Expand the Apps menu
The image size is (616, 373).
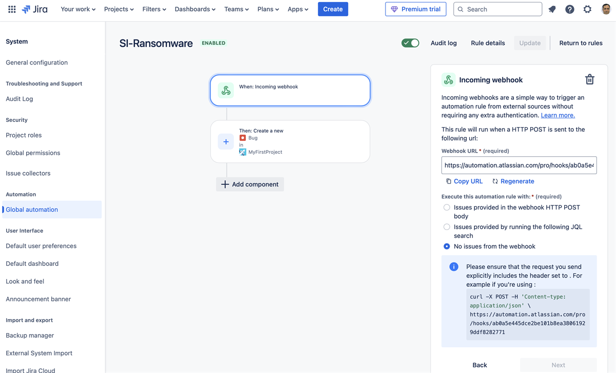(298, 9)
